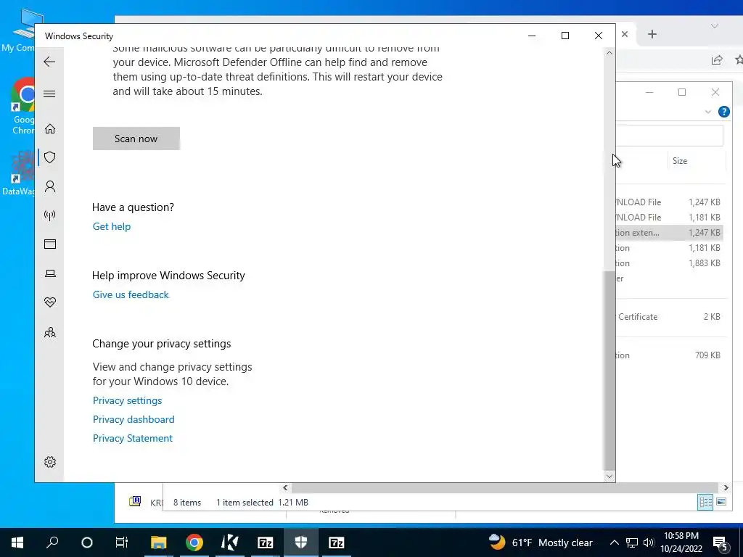Open volume speaker tray icon

(649, 542)
